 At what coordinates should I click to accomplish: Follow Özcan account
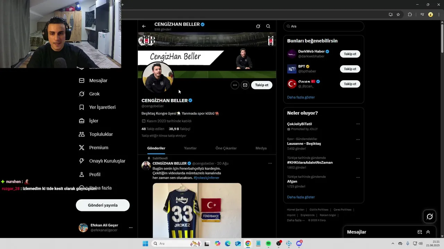350,84
